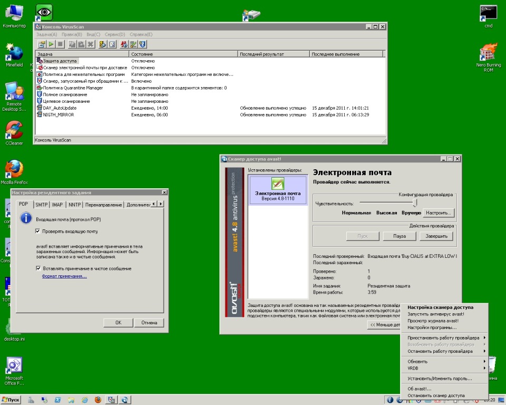The height and width of the screenshot is (405, 506).
Task: Toggle 'Проверять входящую почту' checkbox
Action: click(38, 231)
